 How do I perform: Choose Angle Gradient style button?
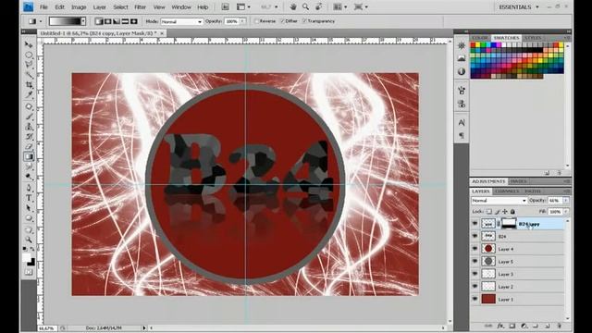(117, 21)
